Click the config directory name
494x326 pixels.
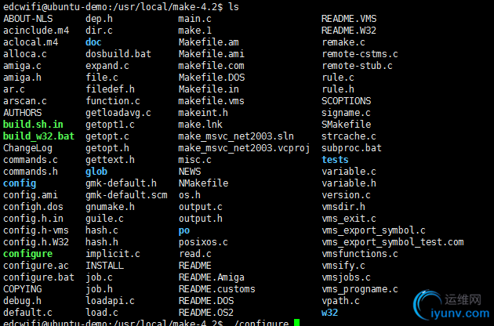point(20,183)
